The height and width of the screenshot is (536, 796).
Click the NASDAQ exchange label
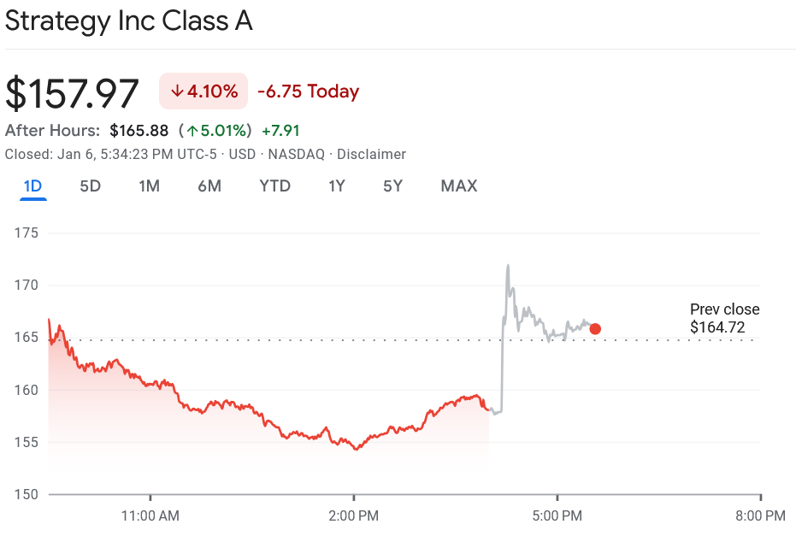click(x=294, y=154)
